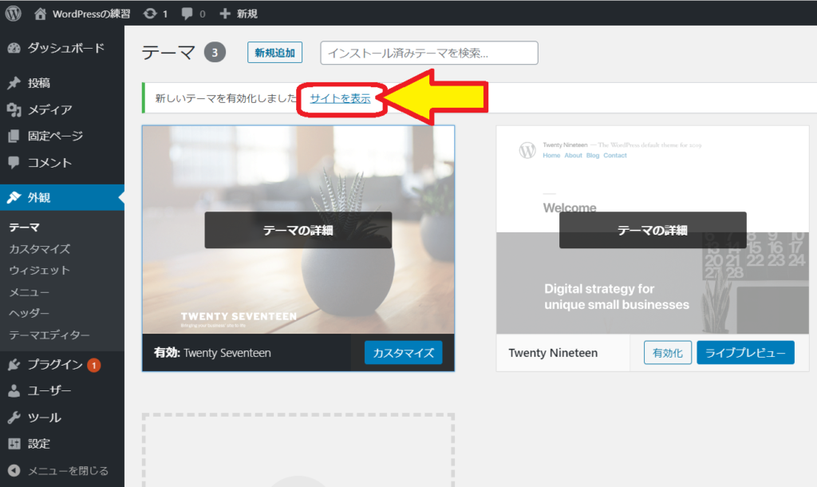Click the plus 新規 icon in admin bar
The image size is (817, 487).
point(225,14)
